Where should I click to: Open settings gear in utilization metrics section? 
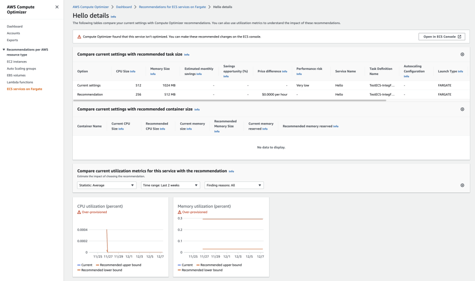tap(462, 185)
